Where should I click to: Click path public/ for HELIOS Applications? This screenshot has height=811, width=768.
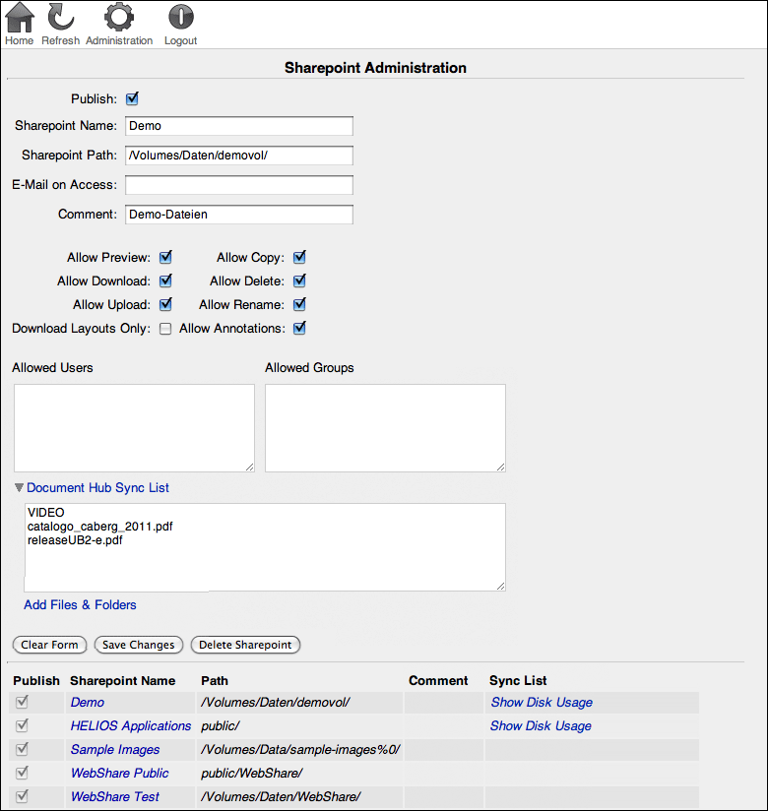(x=221, y=726)
